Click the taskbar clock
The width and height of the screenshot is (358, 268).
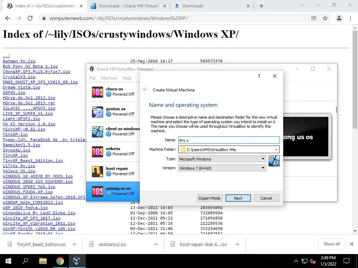[328, 261]
